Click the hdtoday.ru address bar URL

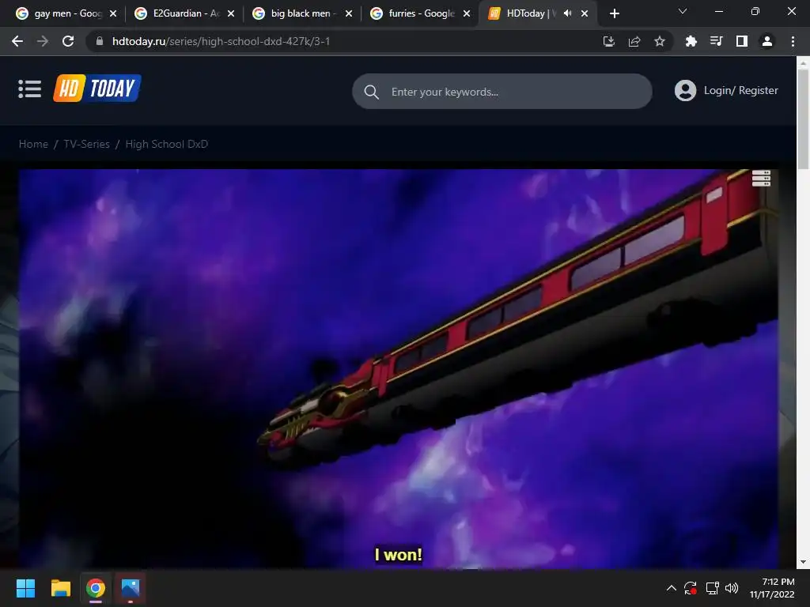[x=221, y=41]
